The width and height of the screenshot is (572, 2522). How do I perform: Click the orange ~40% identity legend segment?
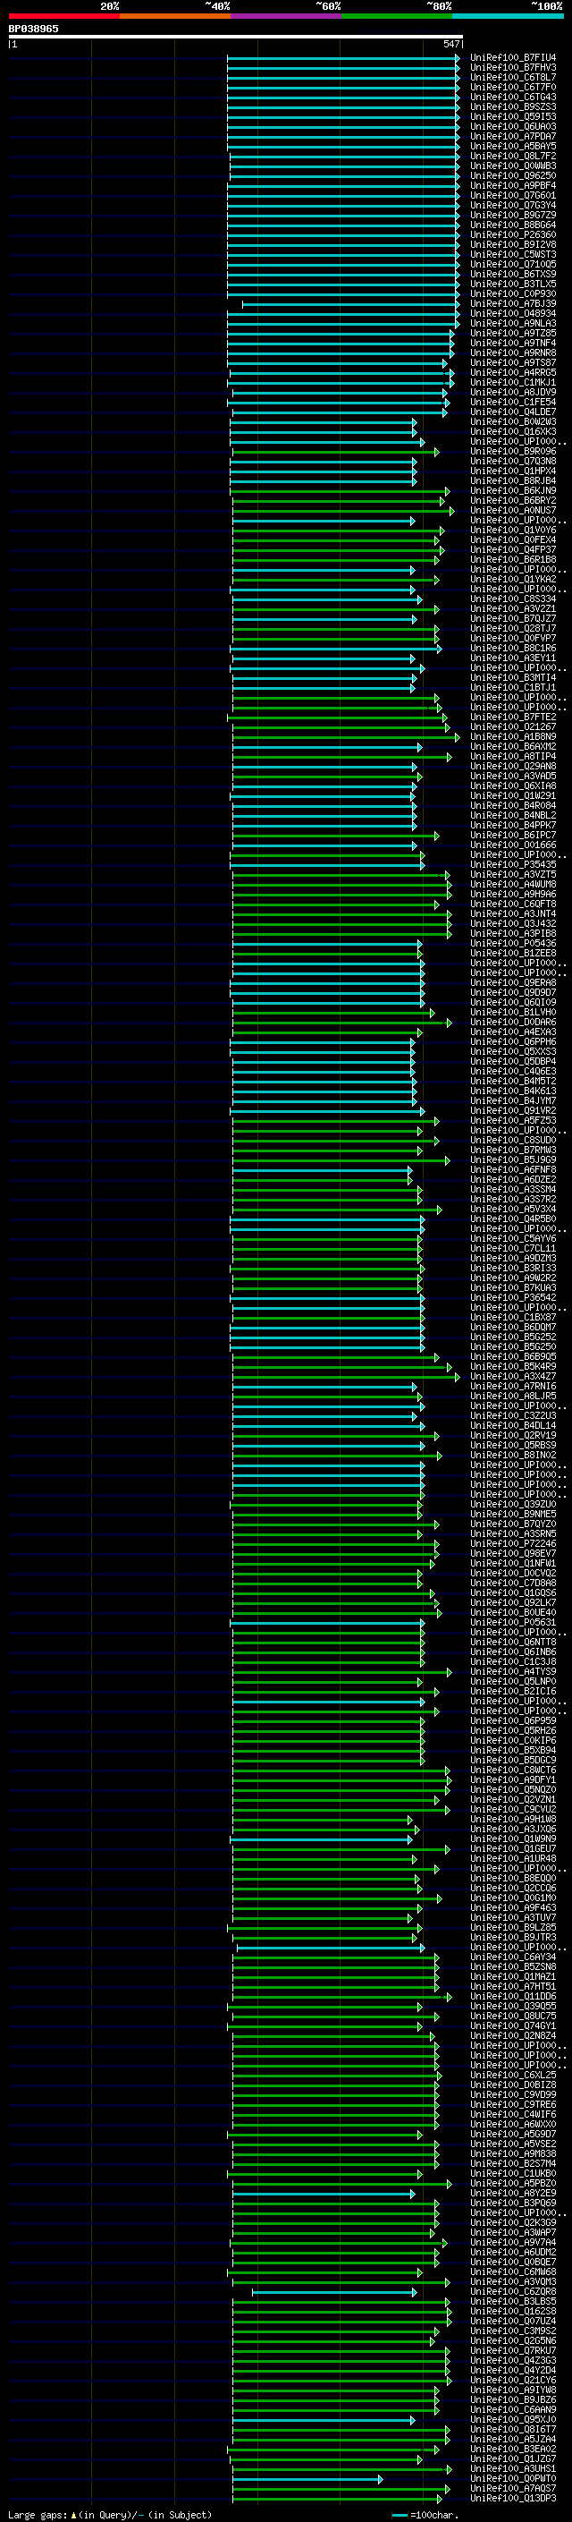175,16
